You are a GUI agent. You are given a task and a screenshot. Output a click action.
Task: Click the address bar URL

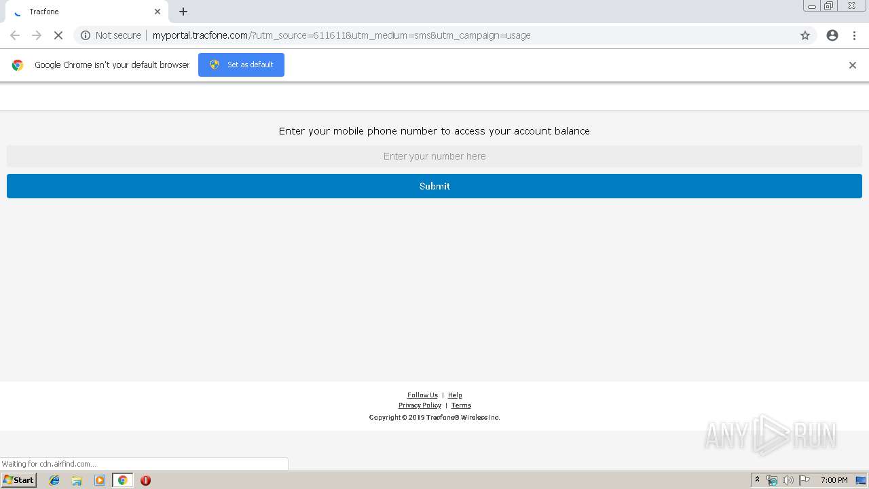341,35
